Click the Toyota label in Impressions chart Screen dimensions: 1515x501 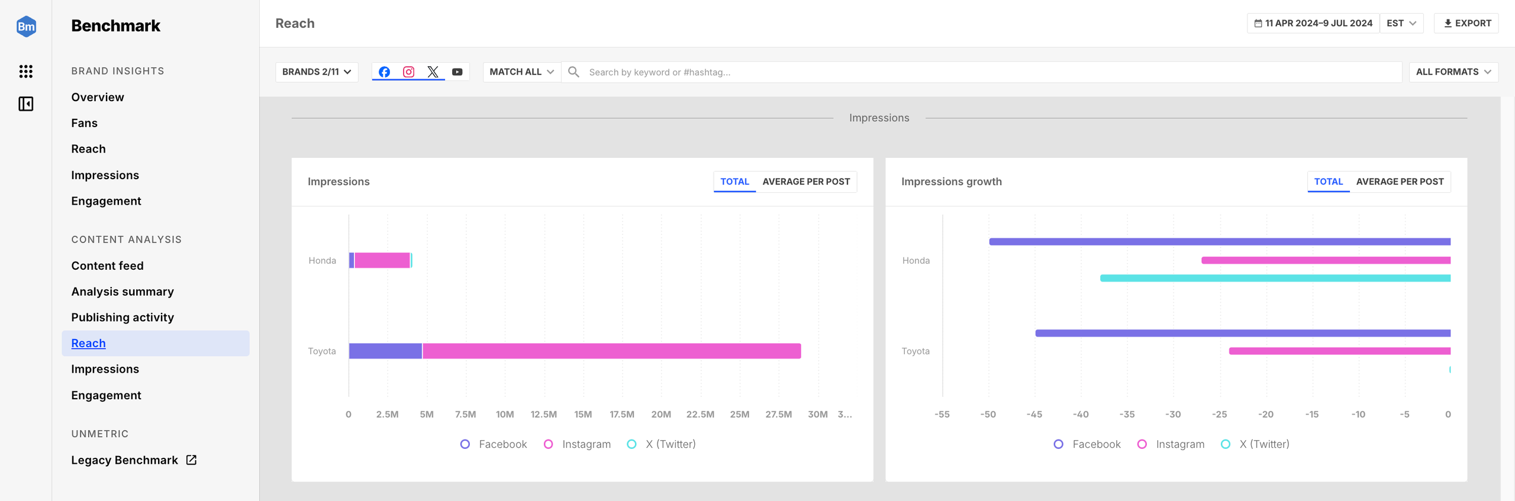(322, 351)
